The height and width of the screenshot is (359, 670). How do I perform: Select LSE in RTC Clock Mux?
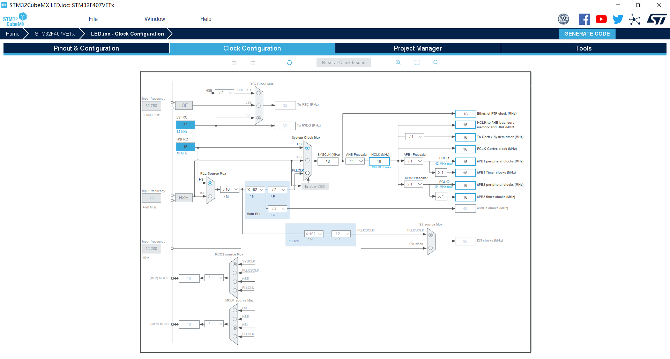[x=259, y=106]
